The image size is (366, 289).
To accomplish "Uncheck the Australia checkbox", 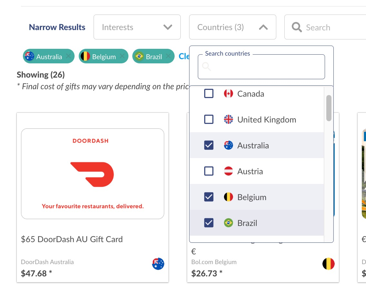I will click(209, 145).
